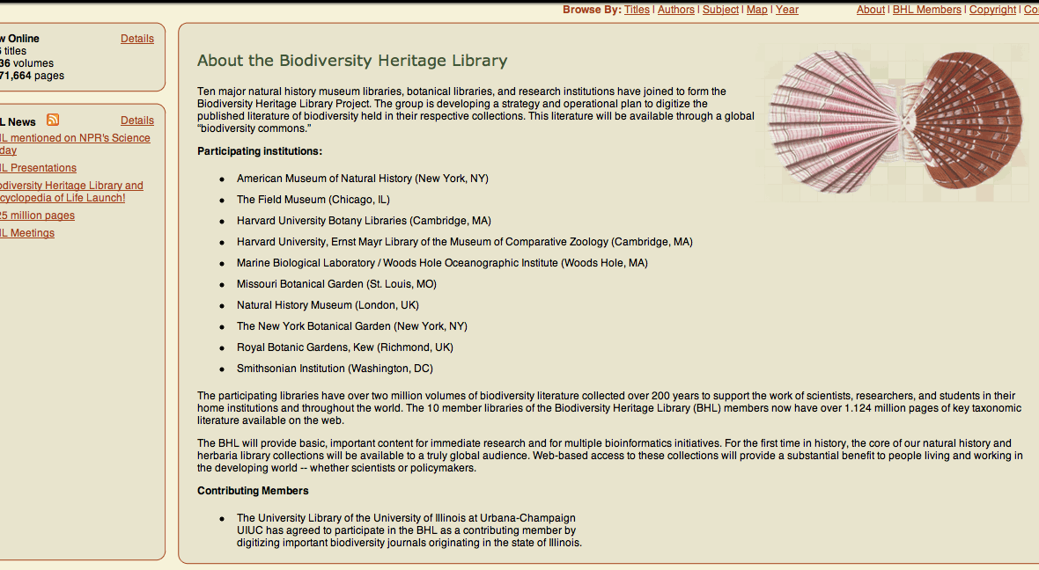This screenshot has height=570, width=1039.
Task: Browse by Titles link
Action: pyautogui.click(x=637, y=10)
